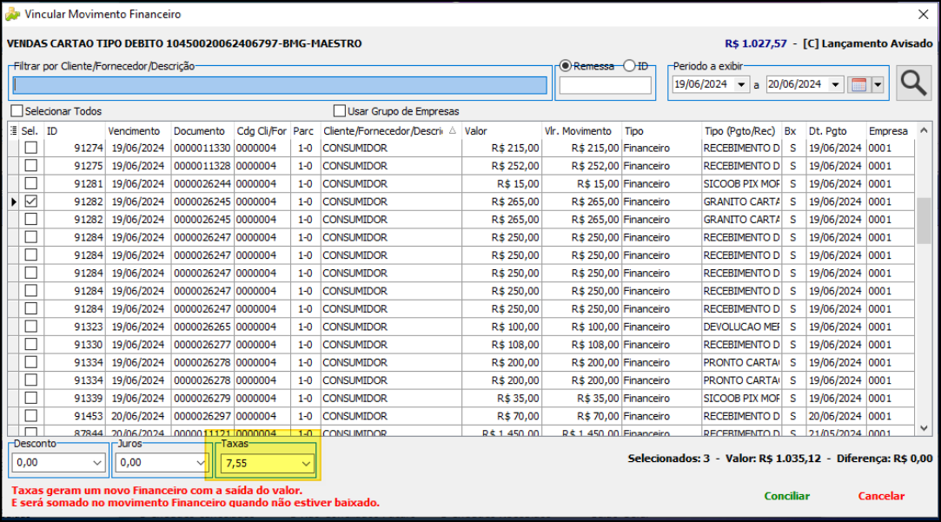Click the R$ 1.027,57 amount label
The height and width of the screenshot is (522, 941).
pyautogui.click(x=755, y=43)
